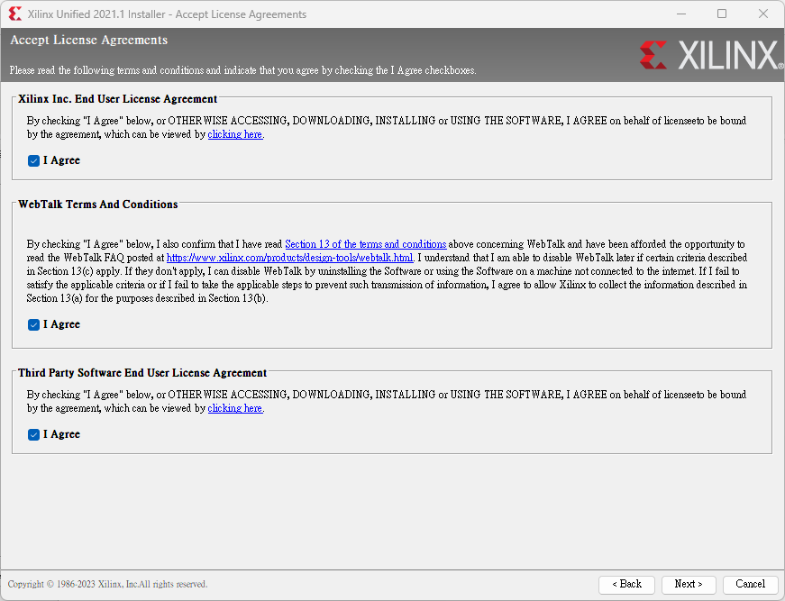785x601 pixels.
Task: Click the 'Xilinx Inc. End User License Agreement' heading
Action: 118,99
